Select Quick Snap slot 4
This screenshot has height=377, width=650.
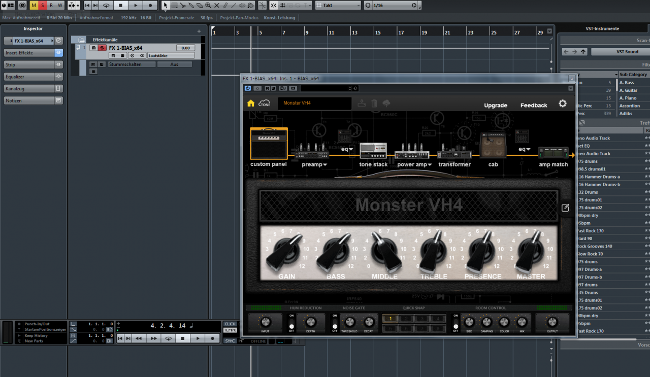pos(438,319)
